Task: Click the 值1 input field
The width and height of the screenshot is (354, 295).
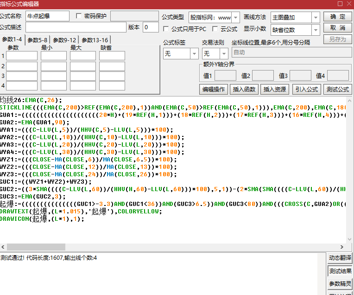Action: [225, 76]
